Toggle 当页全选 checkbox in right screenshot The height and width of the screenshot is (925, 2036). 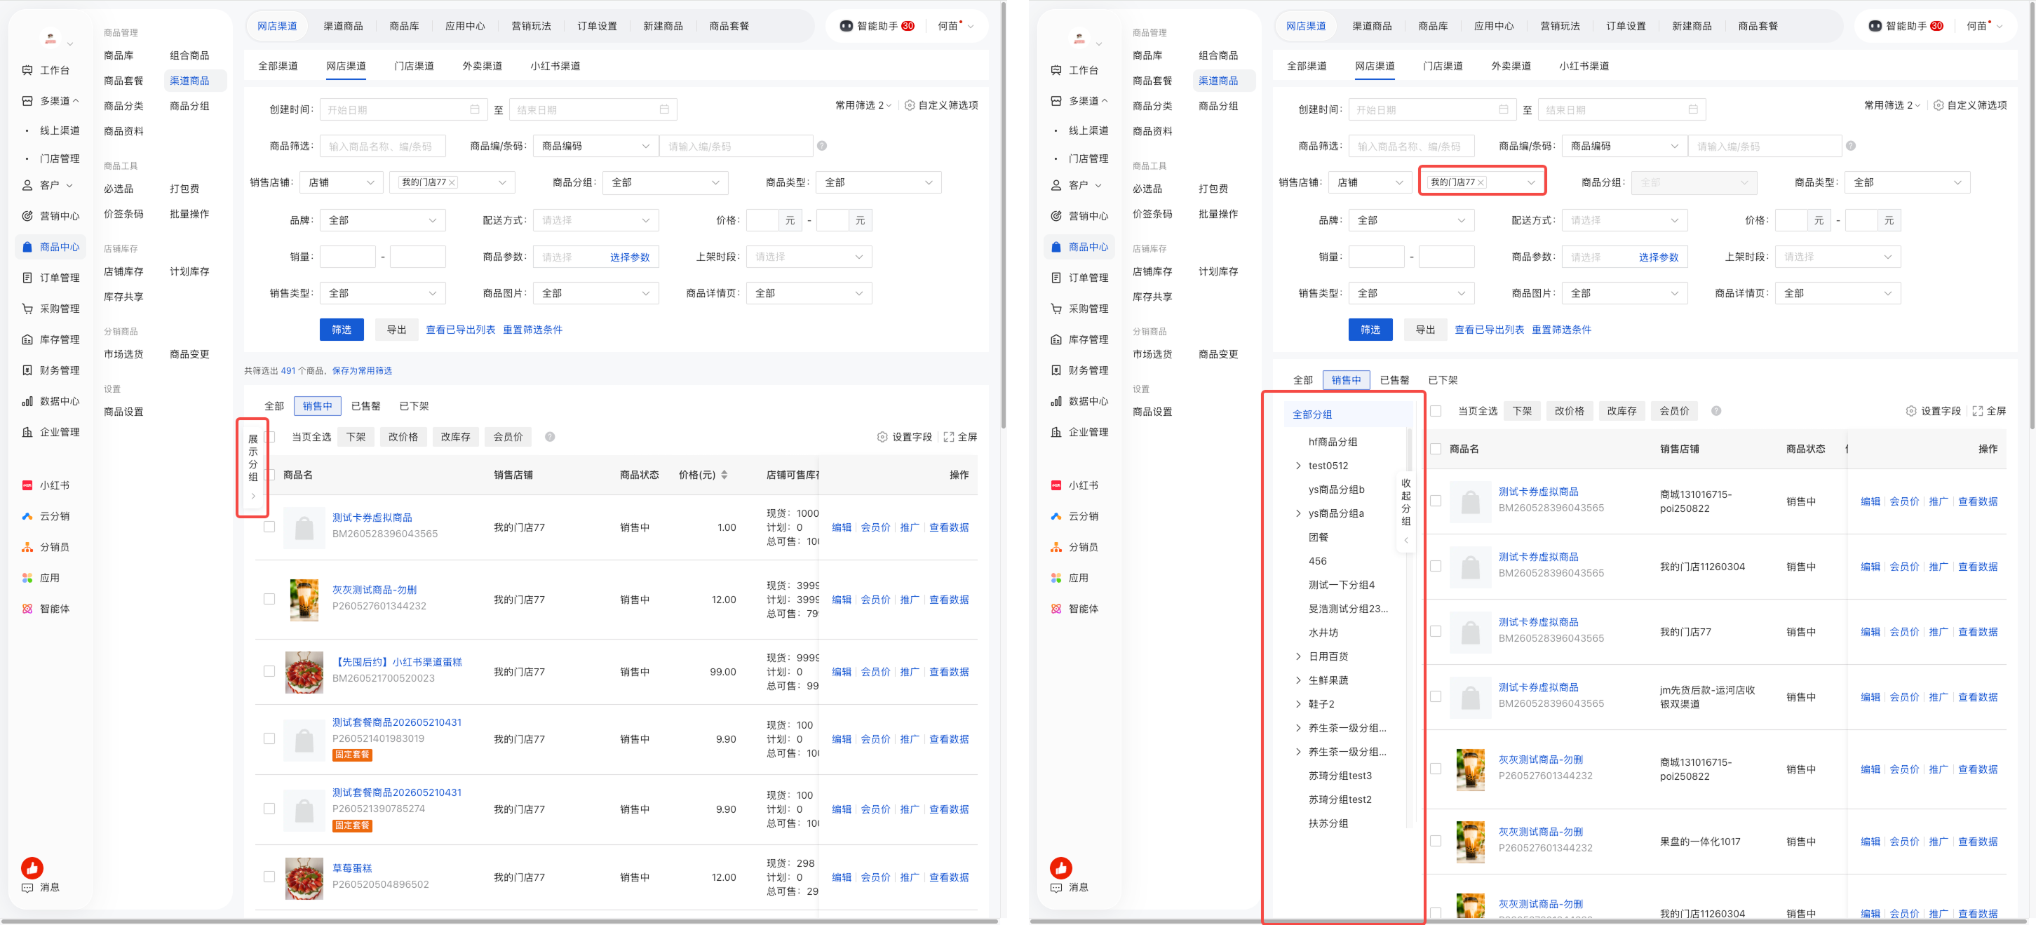coord(1436,411)
